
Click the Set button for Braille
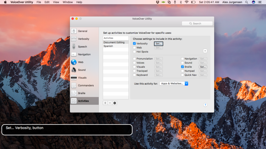pyautogui.click(x=203, y=67)
